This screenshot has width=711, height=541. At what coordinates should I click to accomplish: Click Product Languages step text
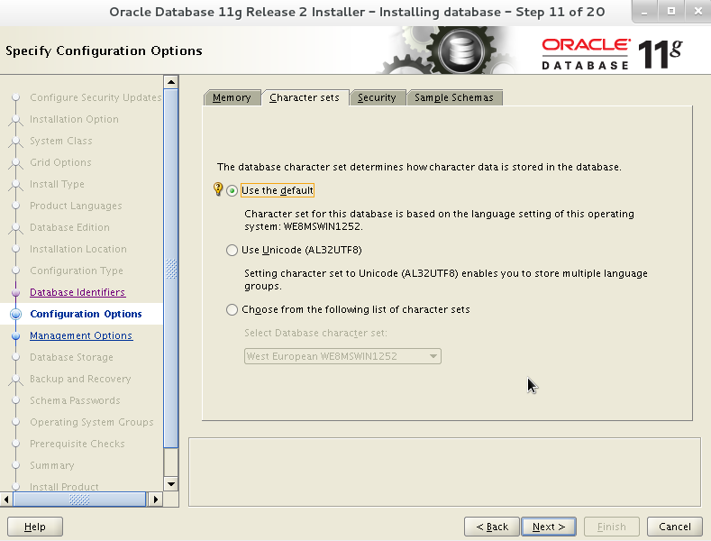[x=77, y=206]
